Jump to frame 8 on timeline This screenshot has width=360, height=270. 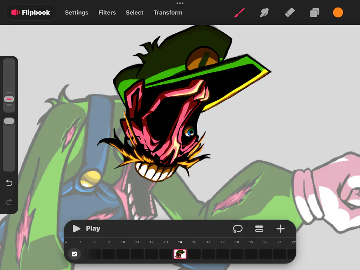tap(94, 242)
